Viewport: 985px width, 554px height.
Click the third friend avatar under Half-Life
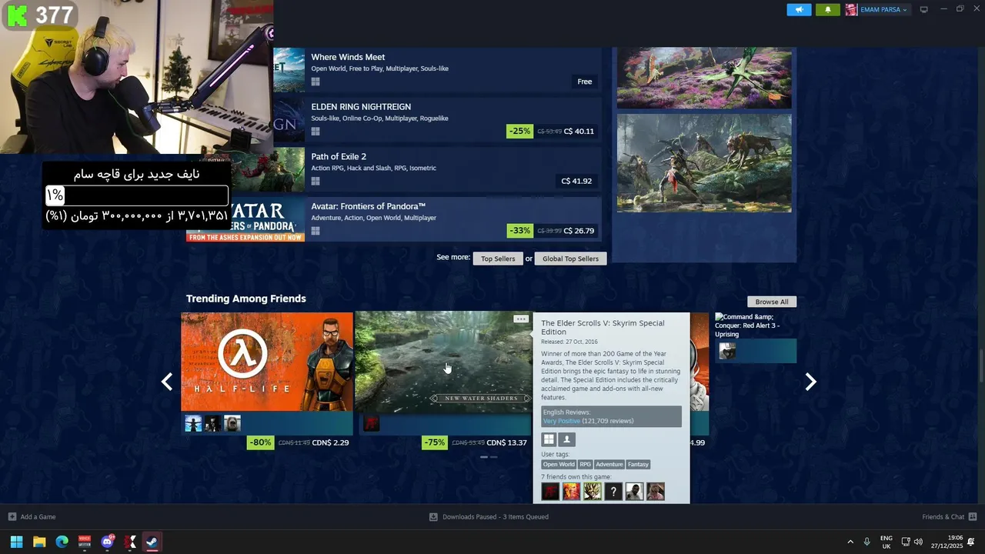232,423
